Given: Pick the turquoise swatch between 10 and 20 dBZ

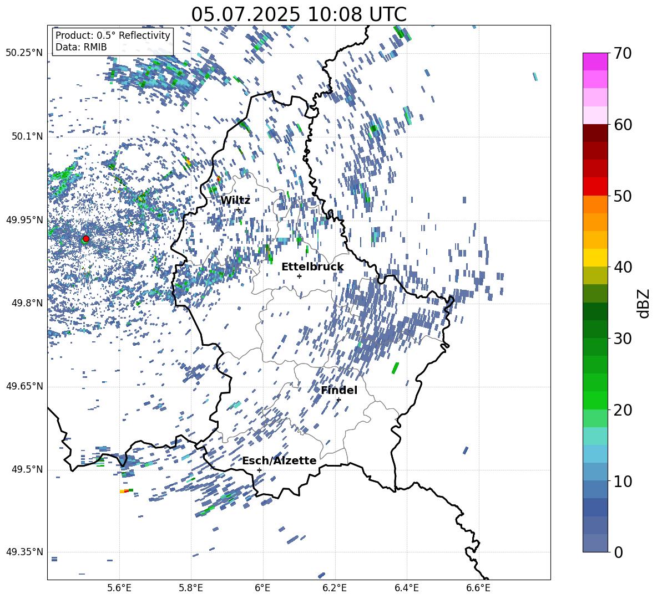Looking at the screenshot, I should tap(595, 436).
